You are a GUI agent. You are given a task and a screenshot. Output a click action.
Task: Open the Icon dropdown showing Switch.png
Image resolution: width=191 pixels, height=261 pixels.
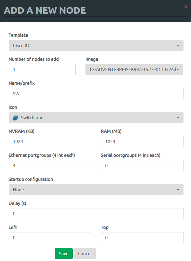pos(96,118)
